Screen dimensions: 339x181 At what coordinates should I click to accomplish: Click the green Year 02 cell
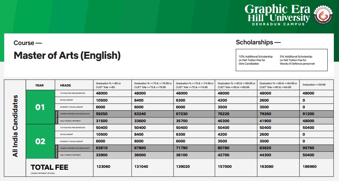point(40,141)
